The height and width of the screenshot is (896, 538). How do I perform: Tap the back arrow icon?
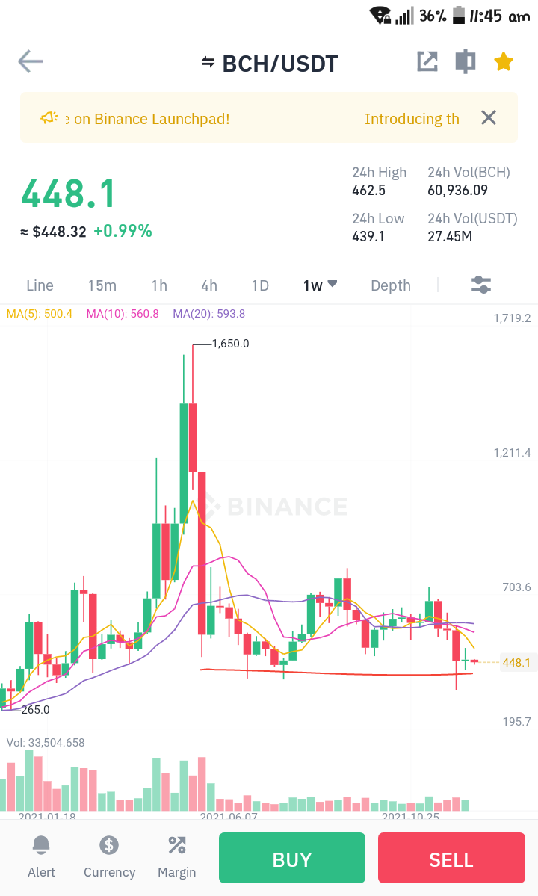tap(31, 62)
